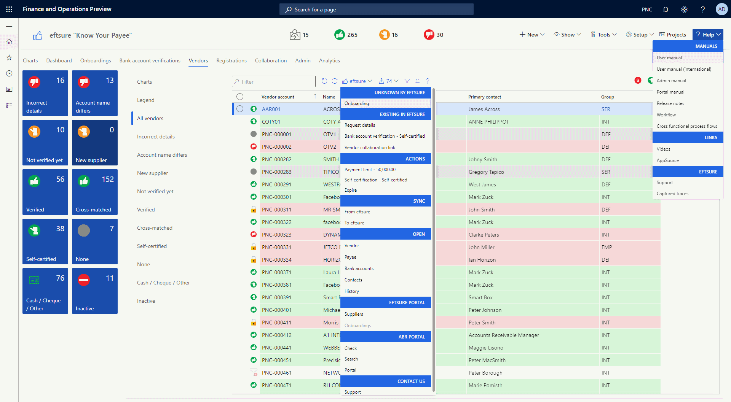Toggle the select-all circle in grid header
This screenshot has height=402, width=731.
[240, 97]
